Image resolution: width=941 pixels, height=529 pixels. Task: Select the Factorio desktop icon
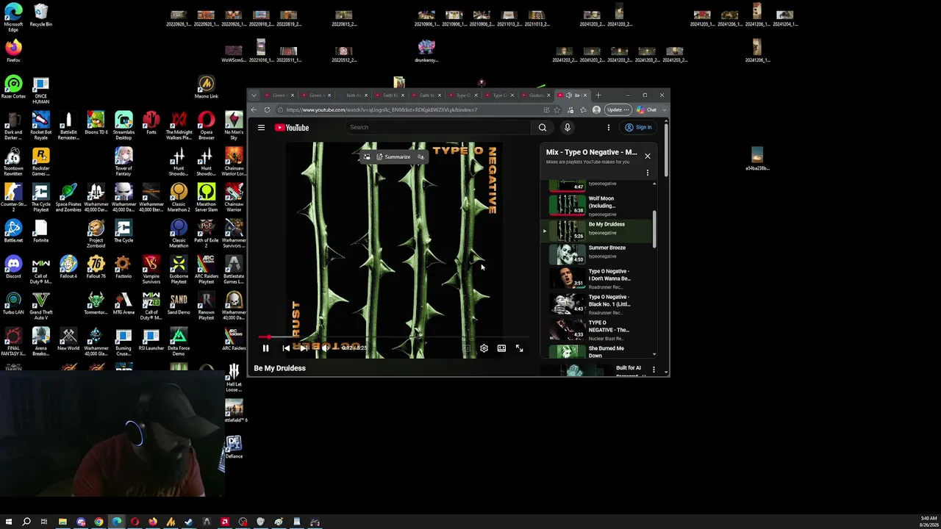click(124, 267)
